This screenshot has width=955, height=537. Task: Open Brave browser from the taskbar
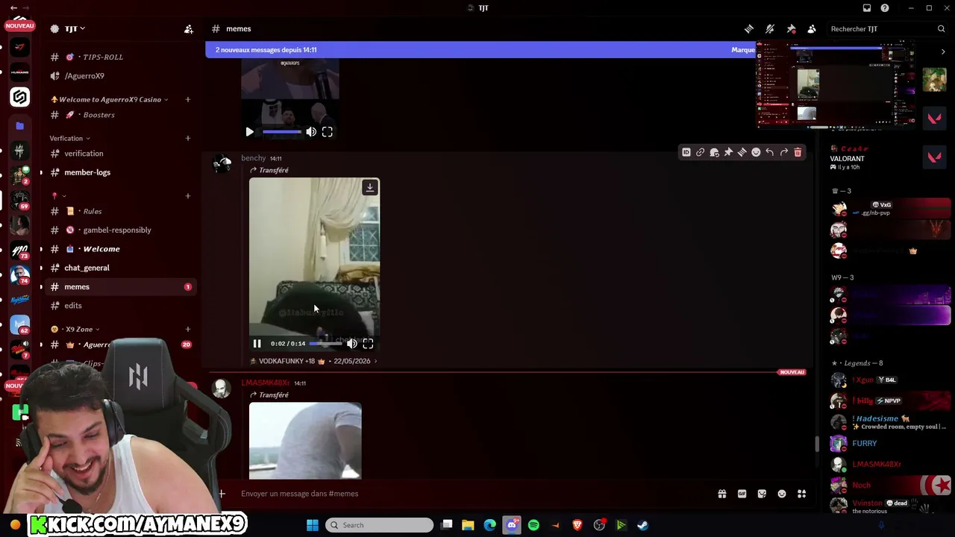(x=577, y=525)
